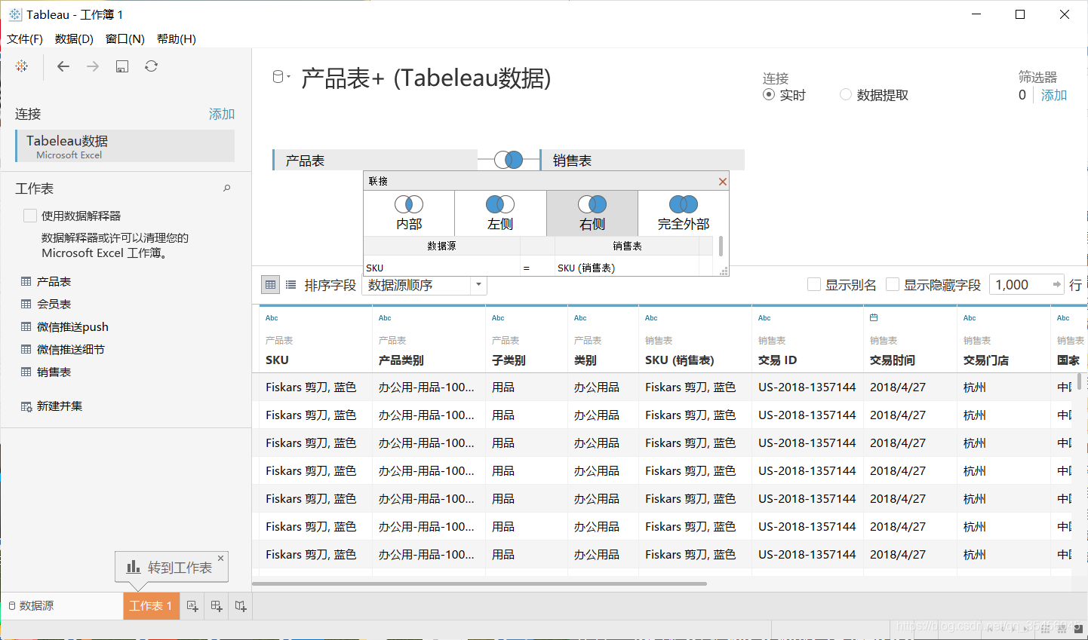Click the search magnifier next to 工作表
Screen dimensions: 1088x640
point(226,188)
